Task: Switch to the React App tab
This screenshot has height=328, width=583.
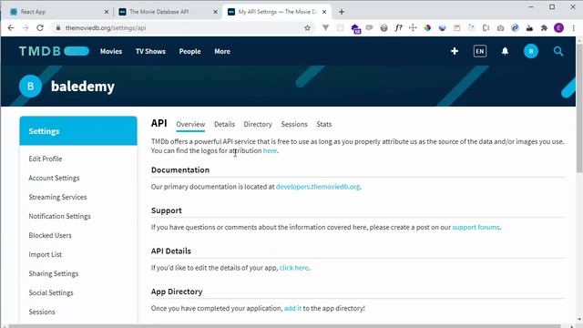Action: tap(58, 12)
